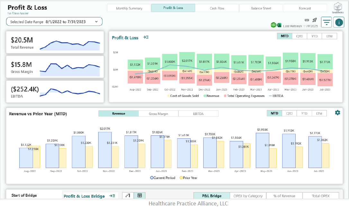Click the QuickBooks logo icon
Viewport: 349px width, 207px height.
point(273,25)
